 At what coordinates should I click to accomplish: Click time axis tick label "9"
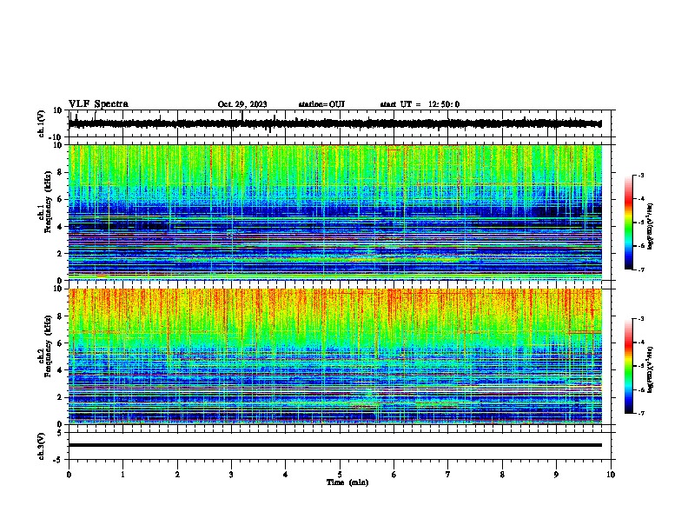556,475
